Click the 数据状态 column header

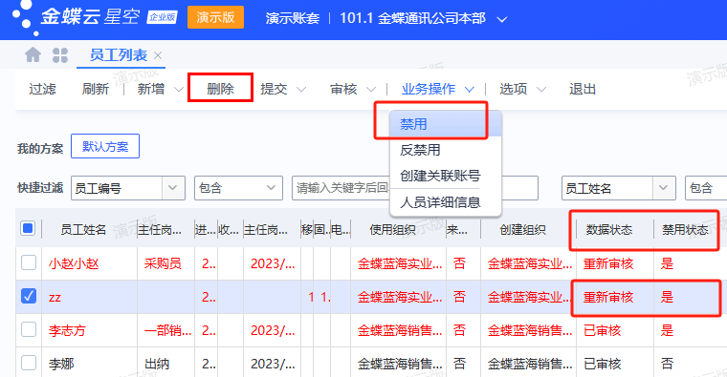(x=608, y=229)
